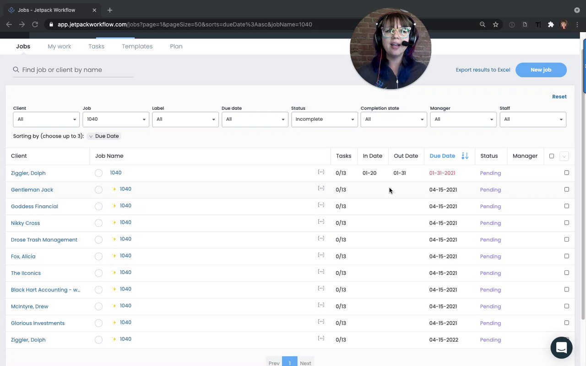The width and height of the screenshot is (586, 366).
Task: Select the Fox, Alicia row checkbox
Action: 567,256
